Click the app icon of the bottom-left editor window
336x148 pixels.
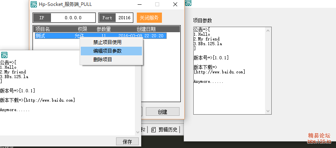coord(4,55)
